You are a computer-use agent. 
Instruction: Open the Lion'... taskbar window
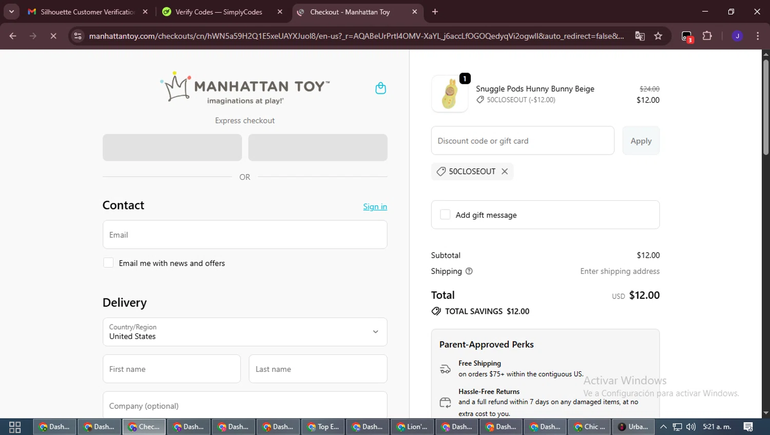tap(412, 427)
